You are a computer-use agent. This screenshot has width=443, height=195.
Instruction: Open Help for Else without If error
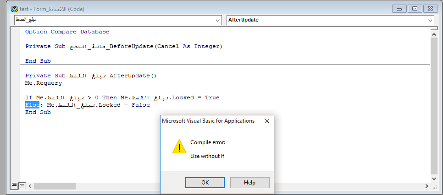[x=250, y=183]
